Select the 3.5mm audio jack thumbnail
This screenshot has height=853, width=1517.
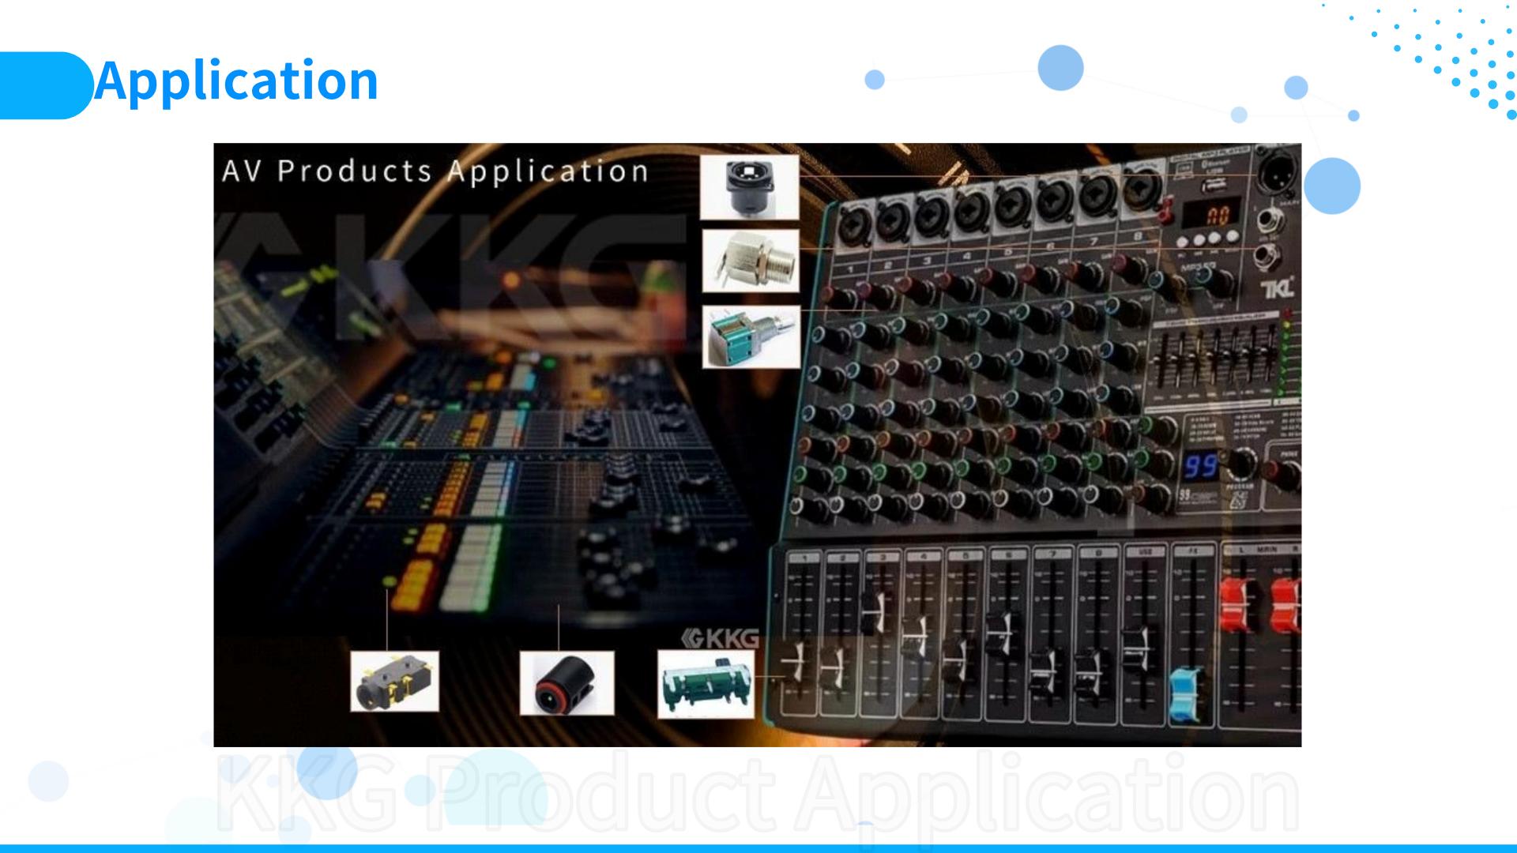(x=394, y=682)
